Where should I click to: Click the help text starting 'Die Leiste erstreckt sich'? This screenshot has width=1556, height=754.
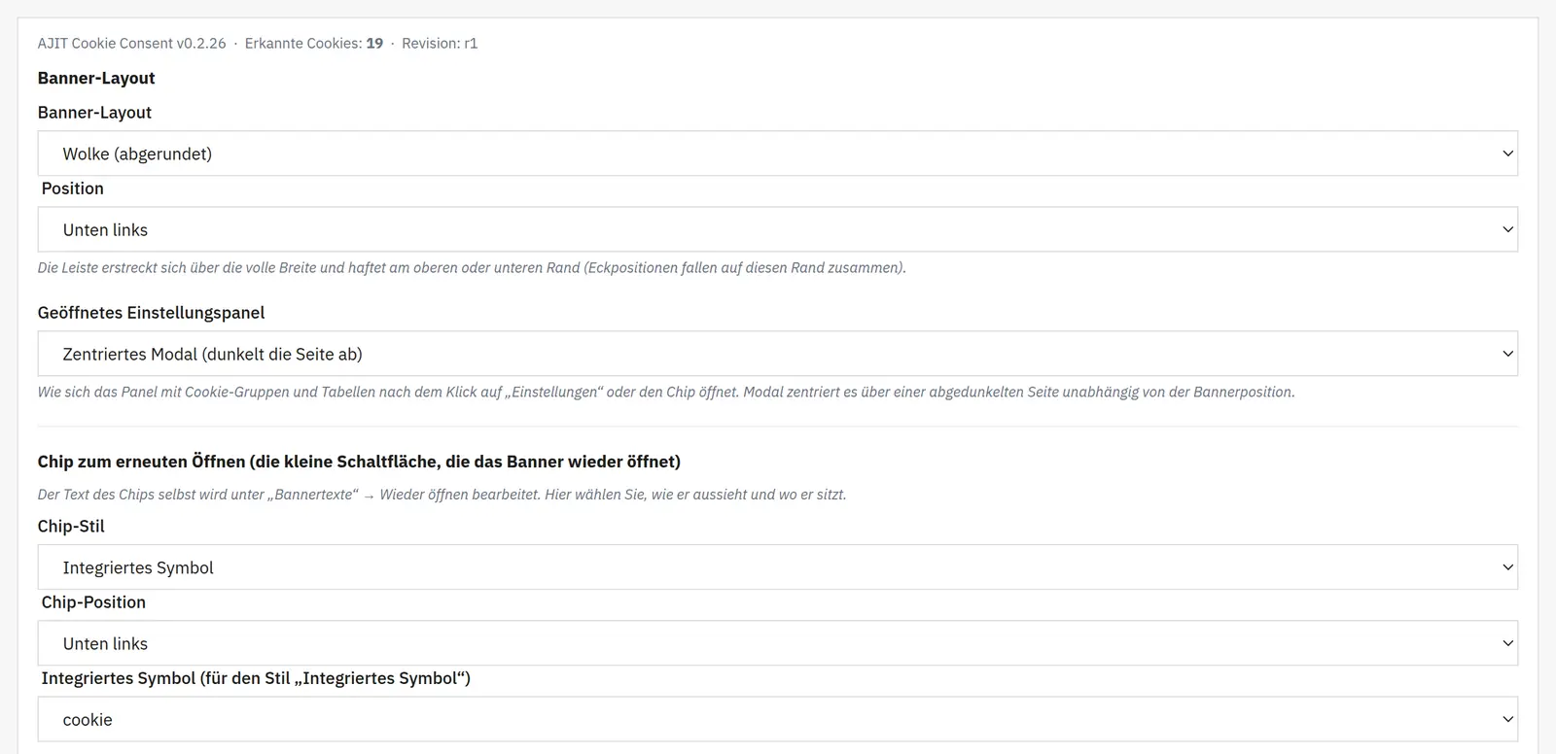point(472,268)
